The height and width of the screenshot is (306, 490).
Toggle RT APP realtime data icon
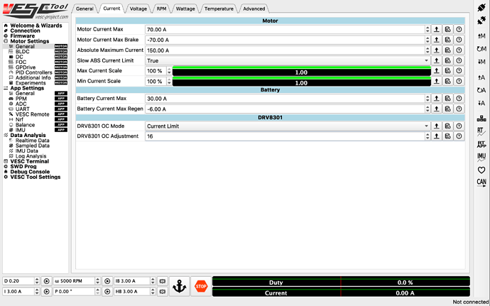point(481,144)
